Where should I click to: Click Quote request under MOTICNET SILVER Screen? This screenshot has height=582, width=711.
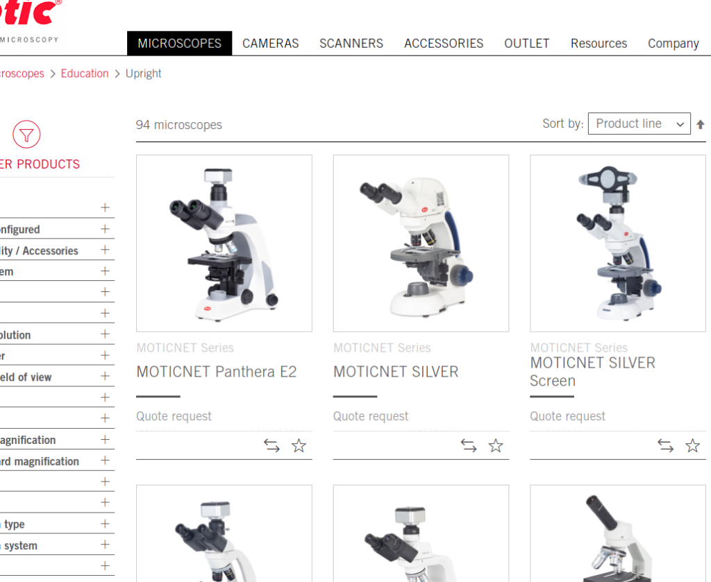tap(567, 416)
